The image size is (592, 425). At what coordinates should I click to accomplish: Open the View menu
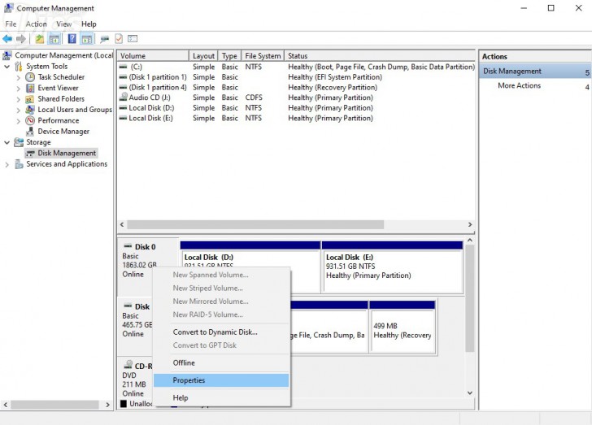[x=63, y=24]
